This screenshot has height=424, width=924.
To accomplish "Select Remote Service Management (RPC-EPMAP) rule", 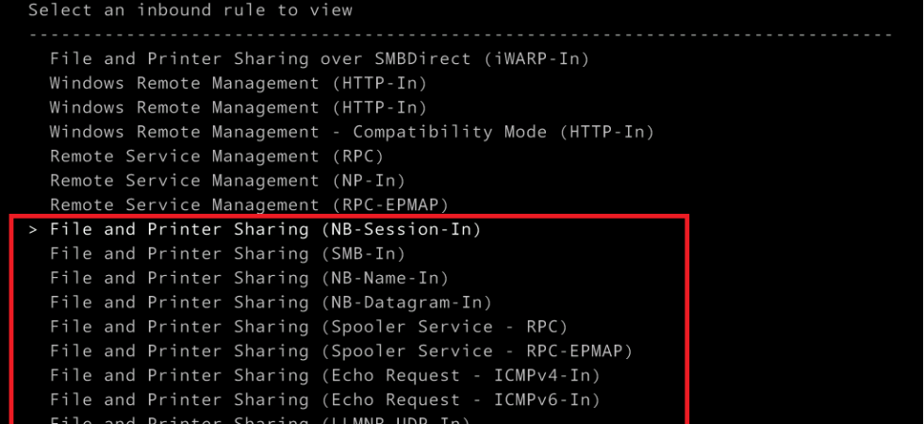I will click(x=249, y=205).
